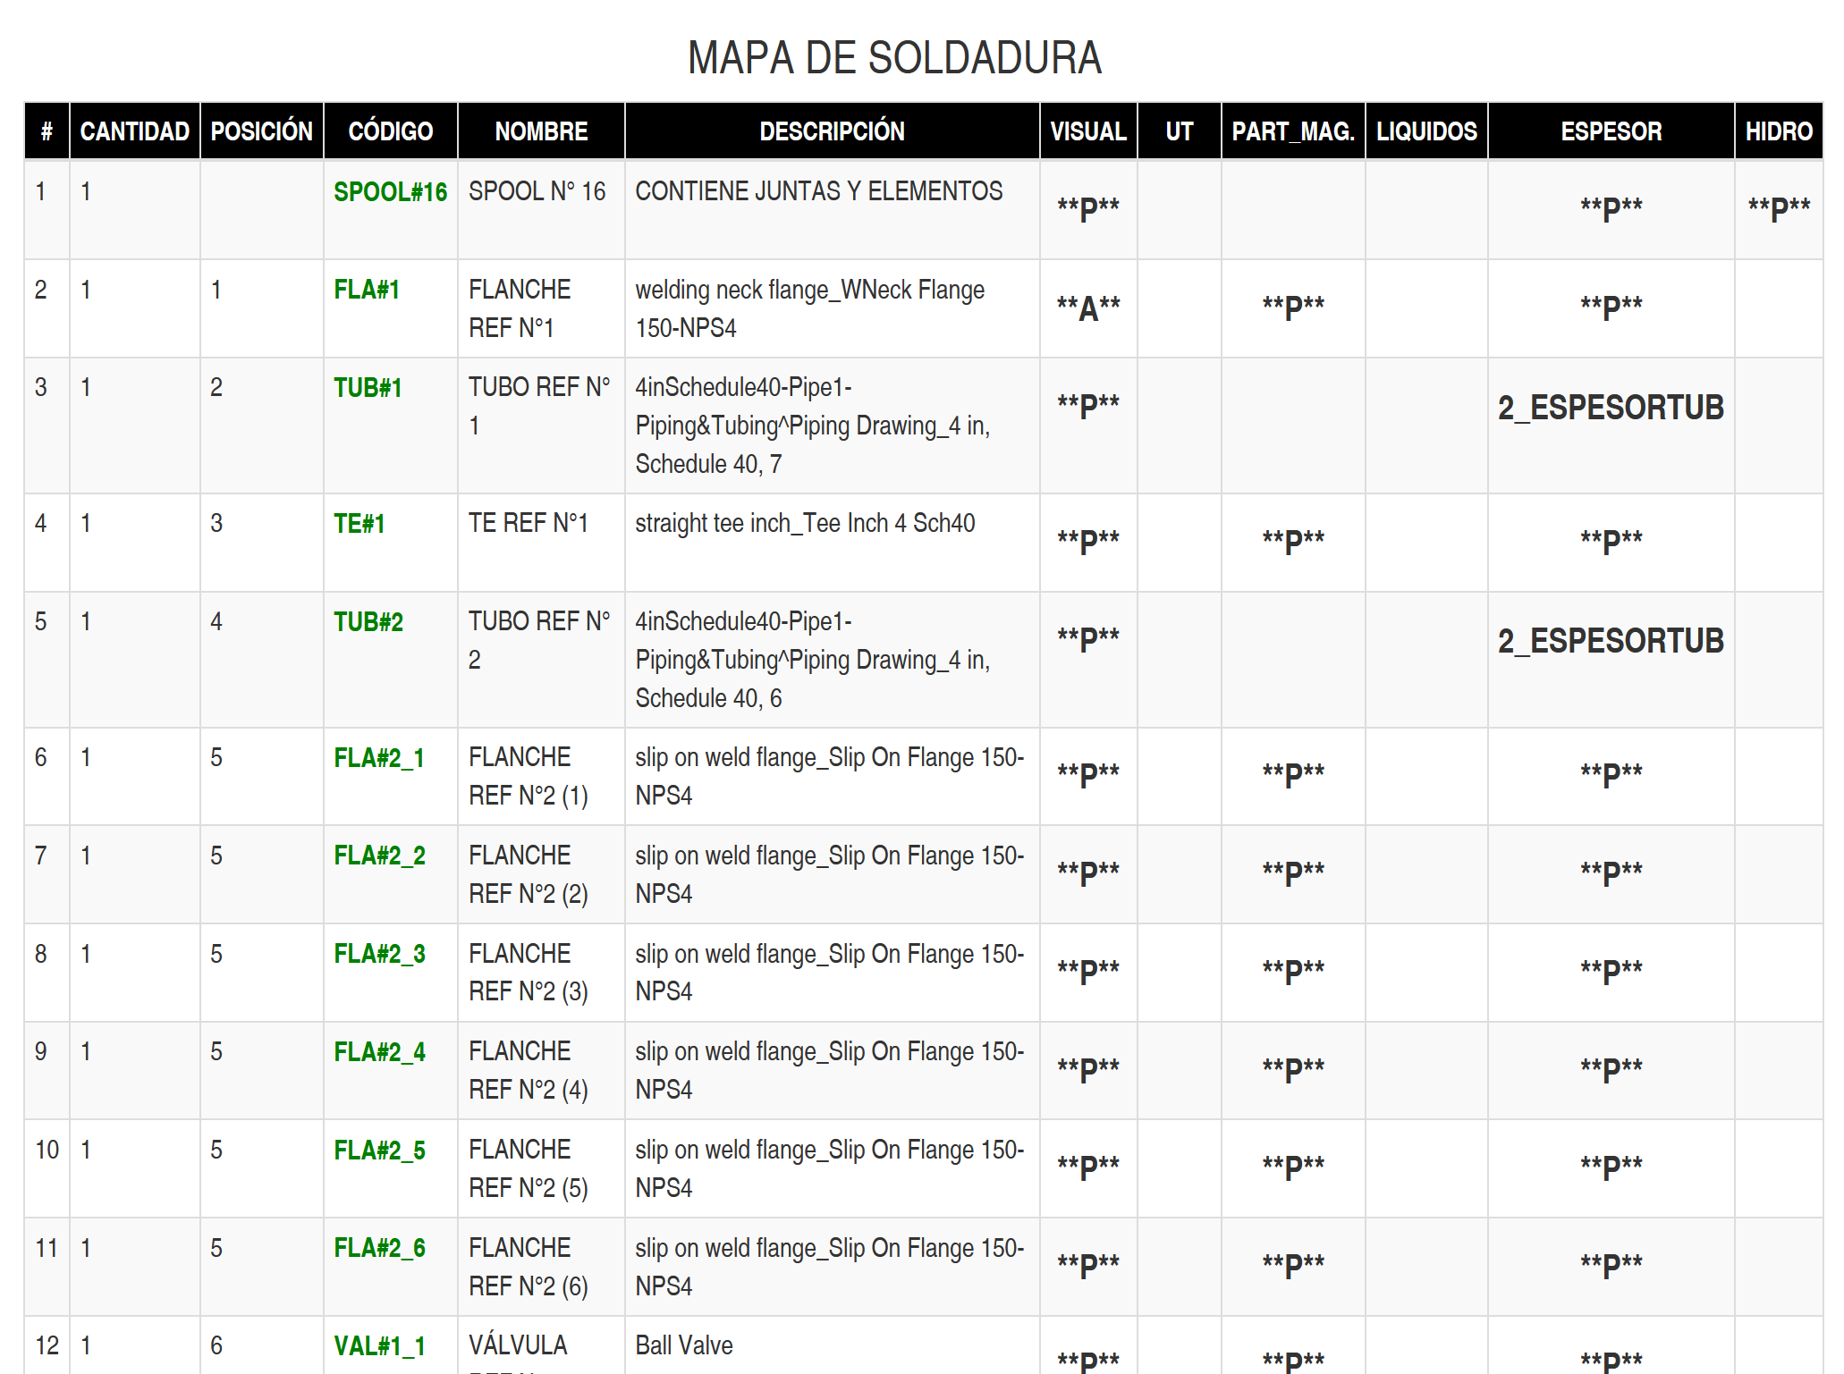Image resolution: width=1844 pixels, height=1374 pixels.
Task: Click 2_ESPESORTUB value in TUB#1 row
Action: tap(1611, 408)
